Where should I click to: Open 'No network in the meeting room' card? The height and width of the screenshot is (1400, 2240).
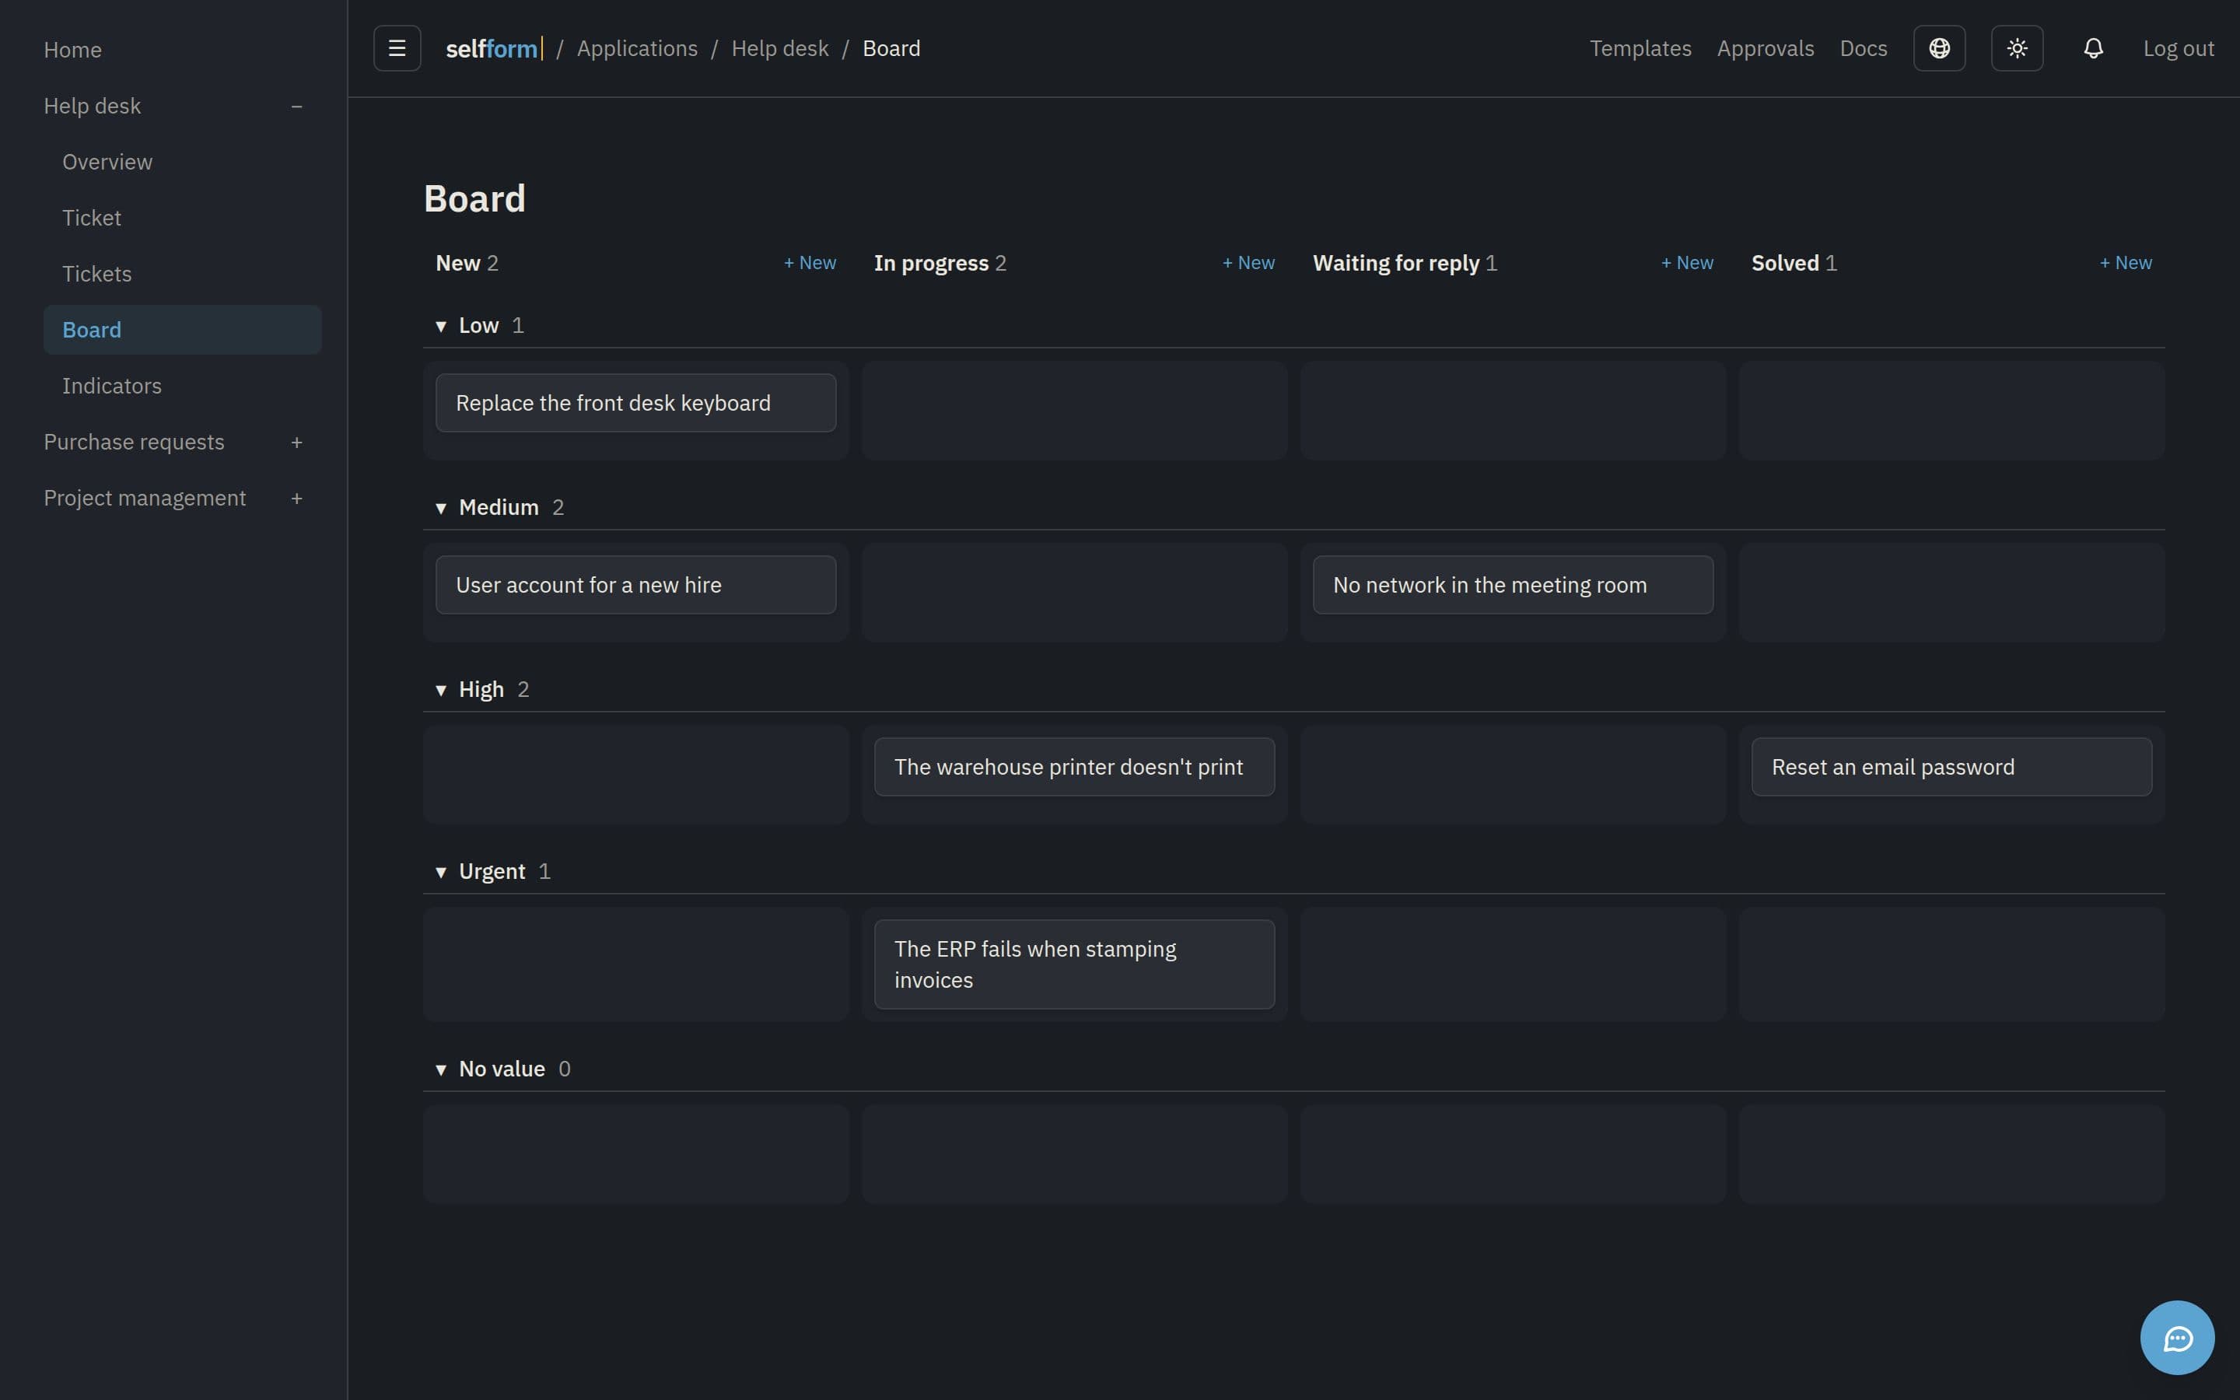tap(1514, 585)
